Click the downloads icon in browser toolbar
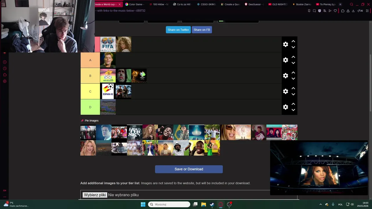 pos(353,11)
